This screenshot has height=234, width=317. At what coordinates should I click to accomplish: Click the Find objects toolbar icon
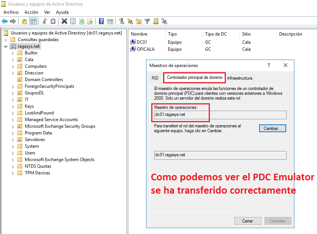tap(156, 21)
